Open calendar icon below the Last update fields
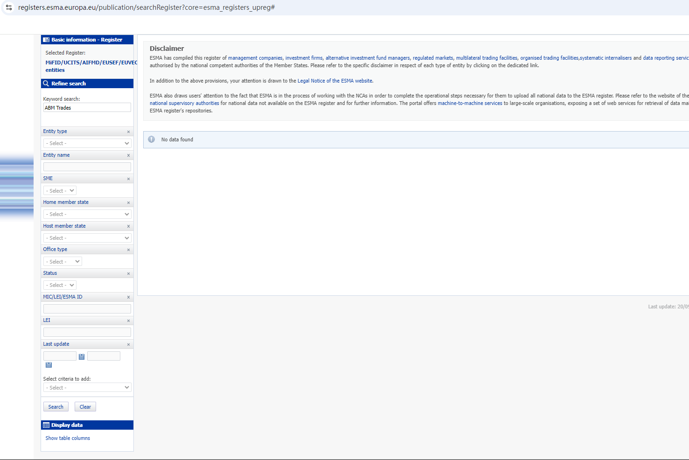 click(x=49, y=365)
